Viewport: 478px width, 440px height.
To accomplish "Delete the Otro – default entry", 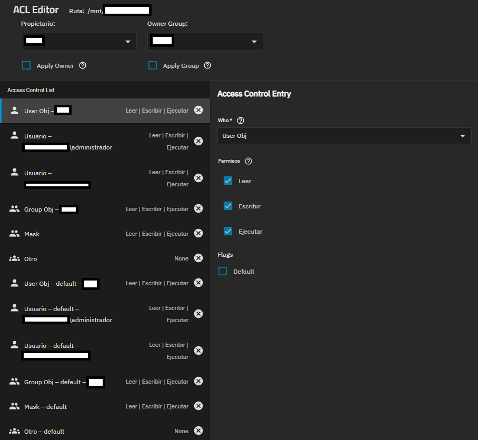I will click(x=198, y=431).
